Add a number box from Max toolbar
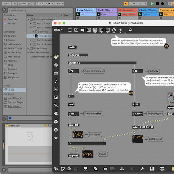Image resolution: width=174 pixels, height=174 pixels. (x=101, y=30)
